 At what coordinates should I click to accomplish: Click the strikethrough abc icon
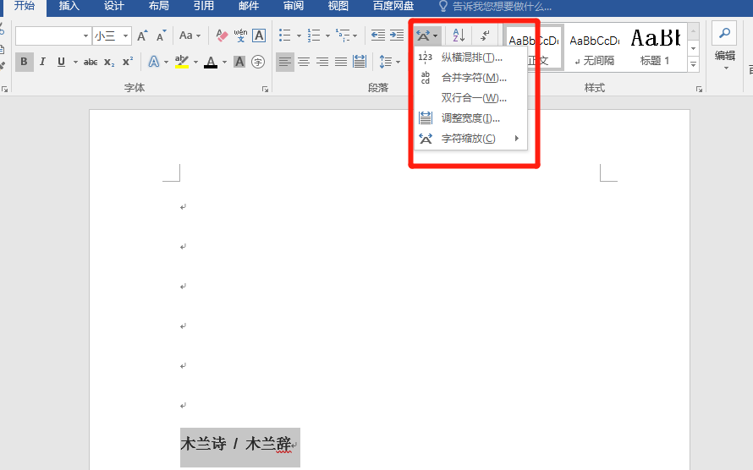pyautogui.click(x=91, y=62)
